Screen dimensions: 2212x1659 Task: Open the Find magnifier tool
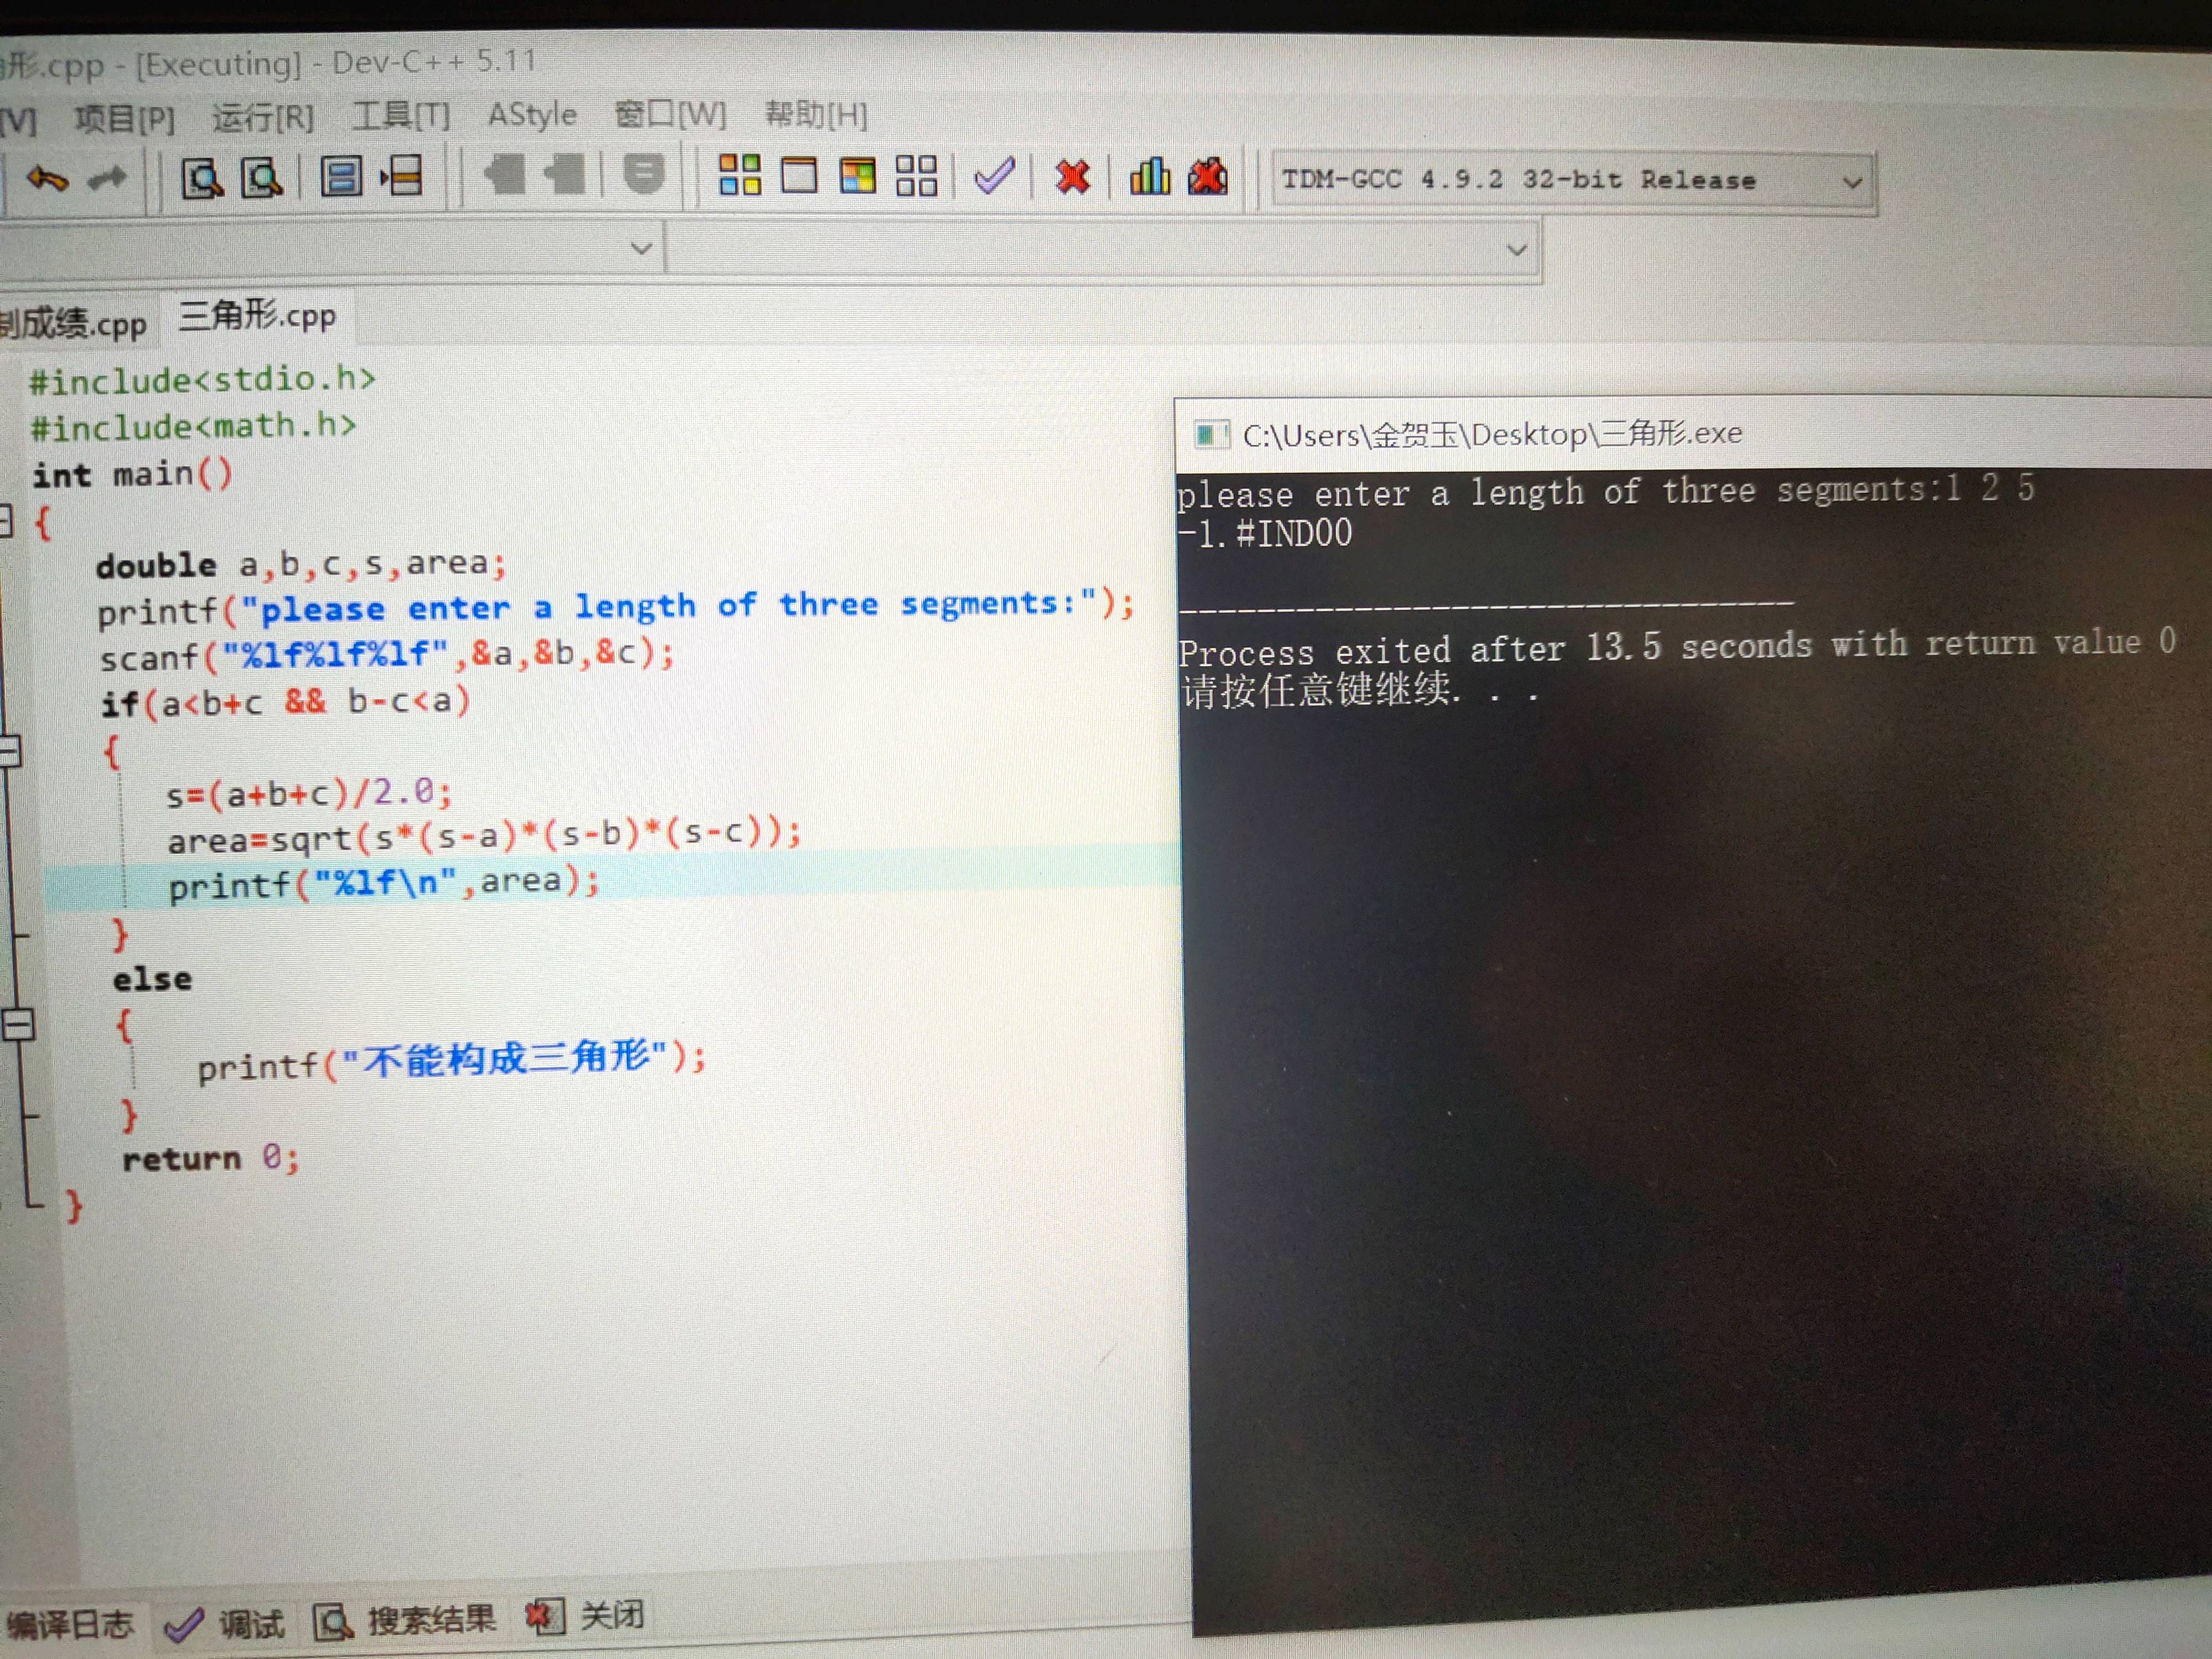point(202,178)
